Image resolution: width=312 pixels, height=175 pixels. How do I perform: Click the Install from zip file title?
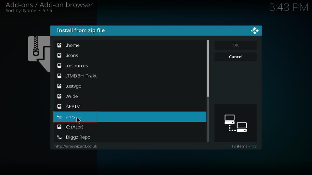81,30
